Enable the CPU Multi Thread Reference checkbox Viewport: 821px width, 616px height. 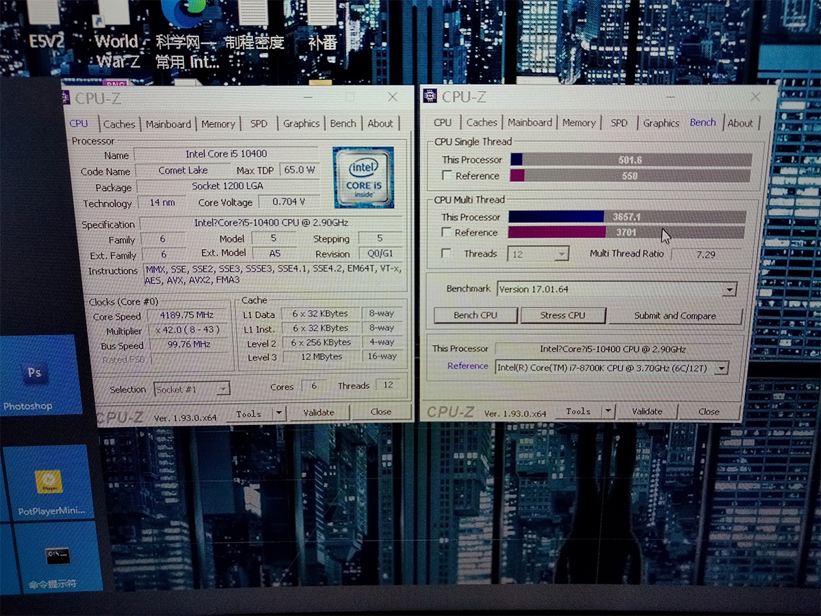click(446, 233)
